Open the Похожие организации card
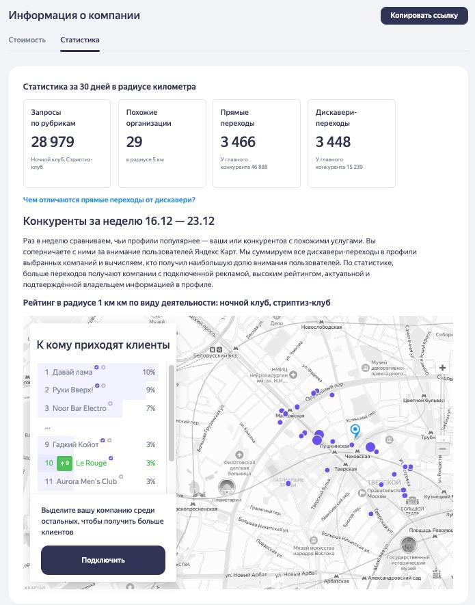This screenshot has width=475, height=605. click(162, 144)
